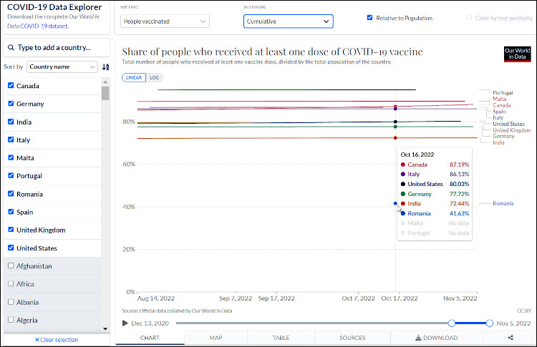
Task: Expand the Interval dropdown set to Cumulative
Action: (x=288, y=21)
